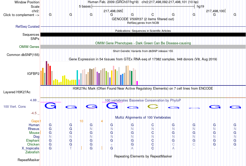Open the Sequences track label
246x166 pixels.
(x=31, y=34)
